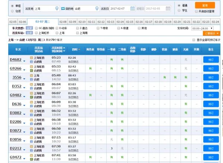Expand stop details for train D352
Screen dimensions: 223x163
coord(24,88)
